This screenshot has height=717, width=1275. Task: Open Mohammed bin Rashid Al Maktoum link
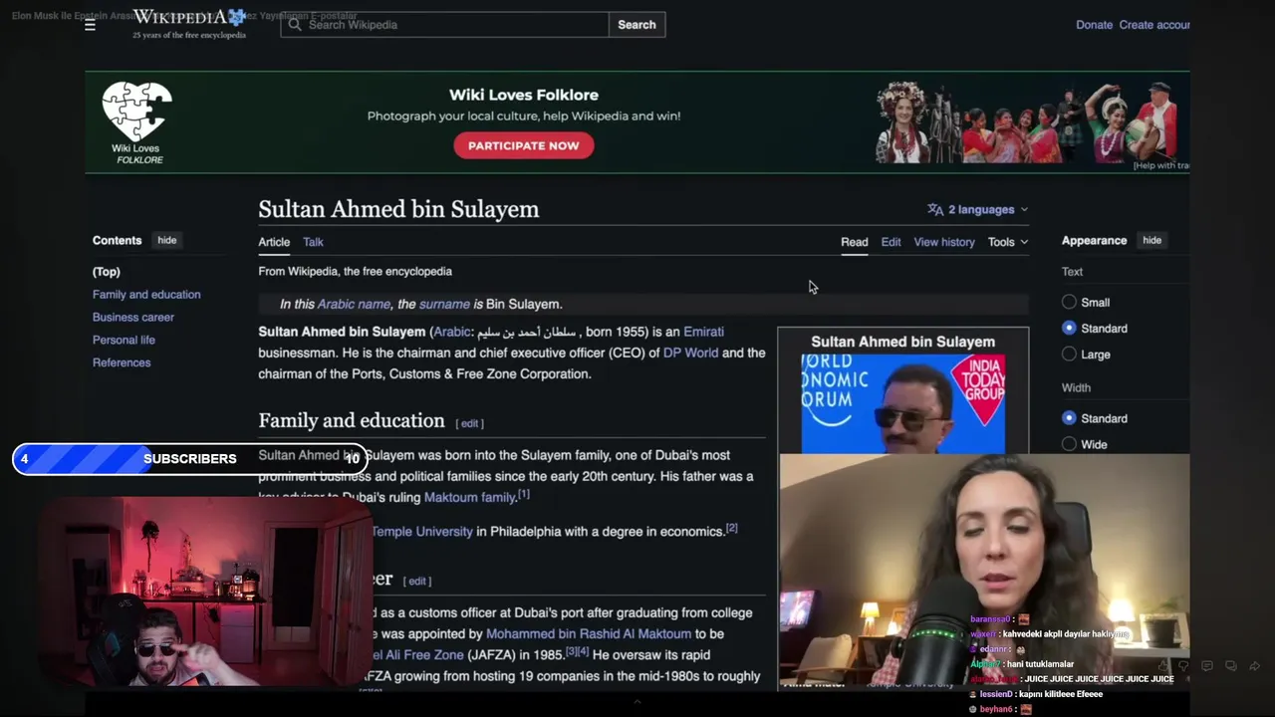coord(589,633)
